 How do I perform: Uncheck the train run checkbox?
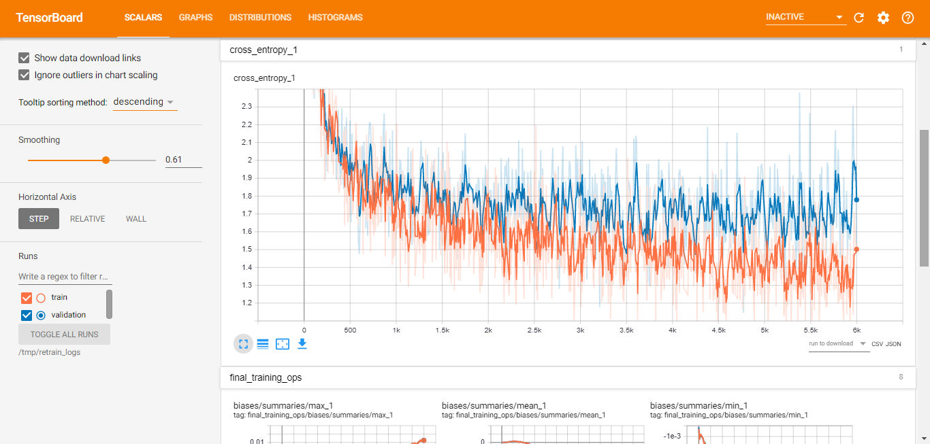27,298
